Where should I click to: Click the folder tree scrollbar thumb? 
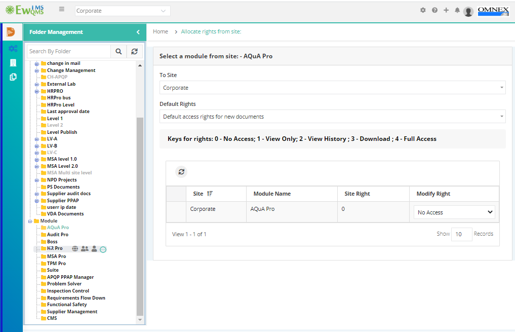140,216
